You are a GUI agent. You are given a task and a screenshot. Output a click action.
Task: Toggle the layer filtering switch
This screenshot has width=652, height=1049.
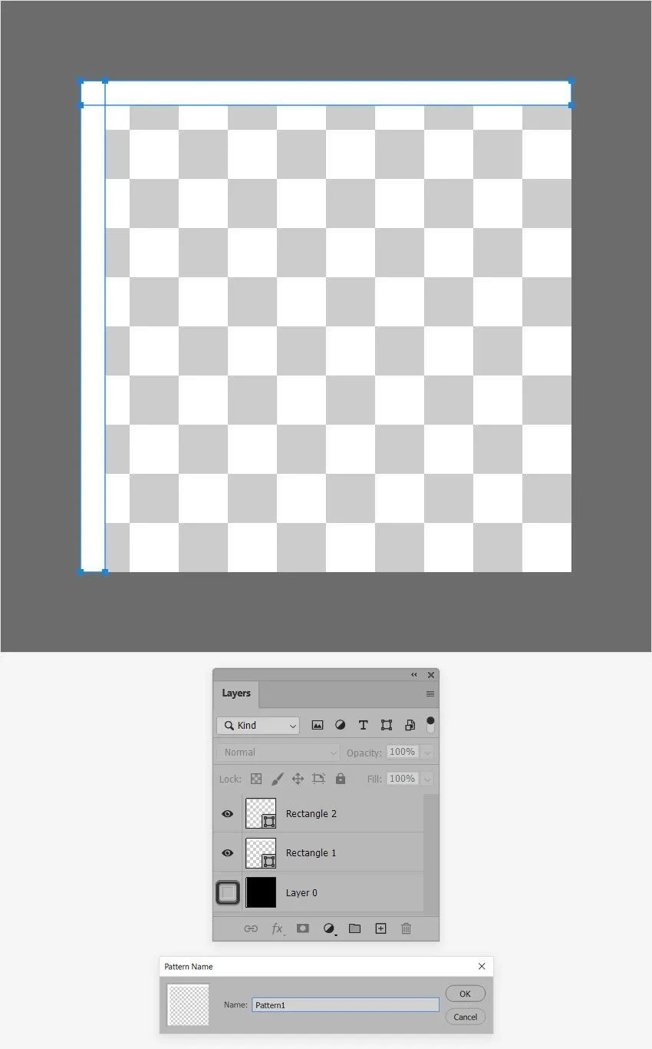[x=430, y=725]
